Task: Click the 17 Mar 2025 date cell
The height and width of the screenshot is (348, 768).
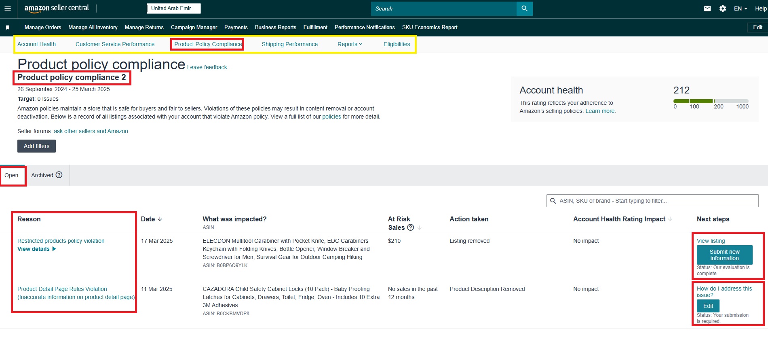Action: [x=157, y=241]
